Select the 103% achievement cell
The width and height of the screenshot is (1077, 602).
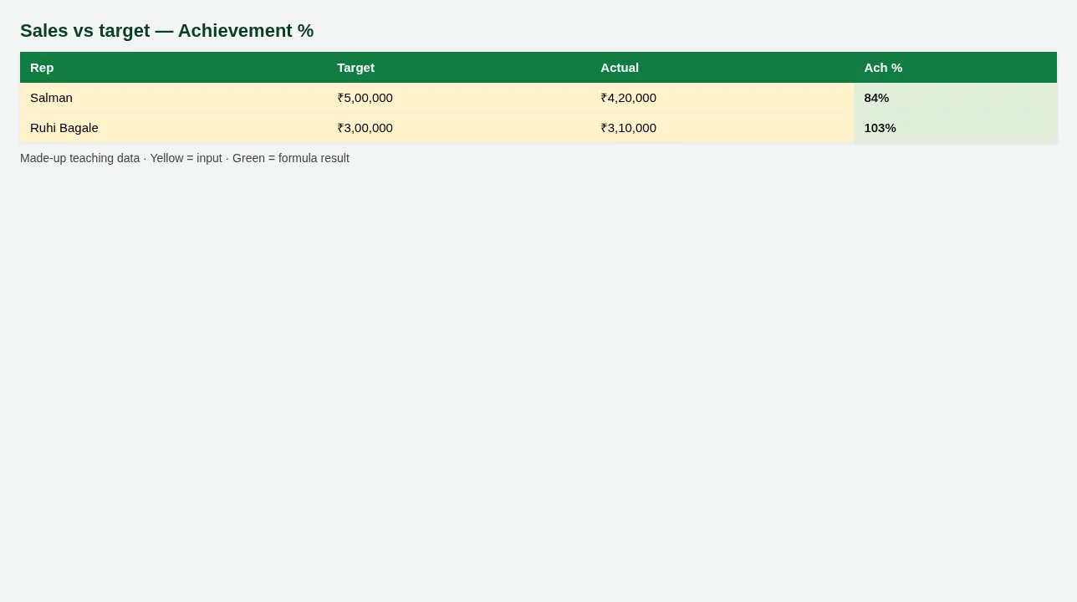956,128
